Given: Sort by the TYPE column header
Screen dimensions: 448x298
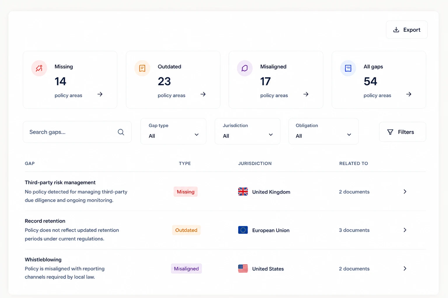Looking at the screenshot, I should click(x=185, y=164).
